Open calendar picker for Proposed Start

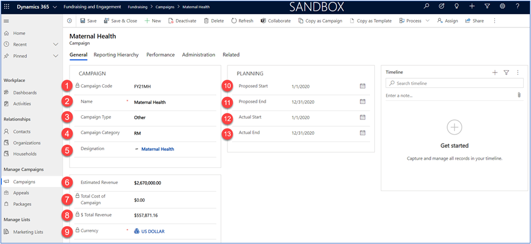362,86
